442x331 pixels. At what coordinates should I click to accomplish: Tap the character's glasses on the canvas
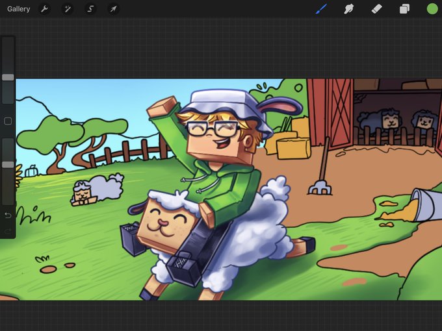[212, 129]
